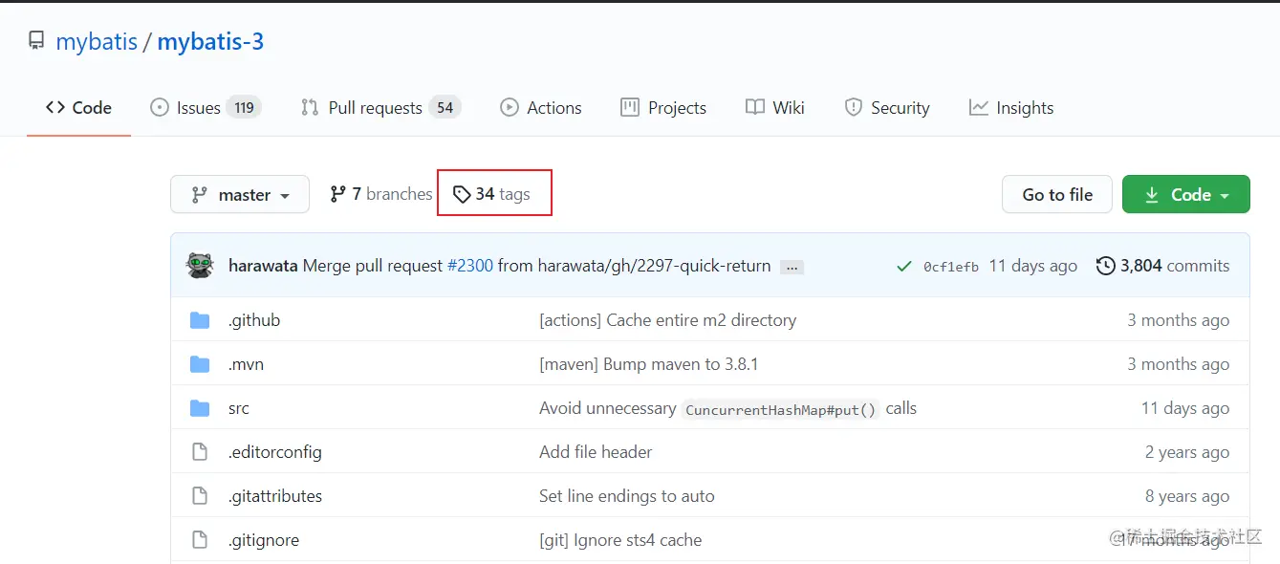Open the green Code download dropdown
Viewport: 1280px width, 564px height.
pyautogui.click(x=1186, y=194)
